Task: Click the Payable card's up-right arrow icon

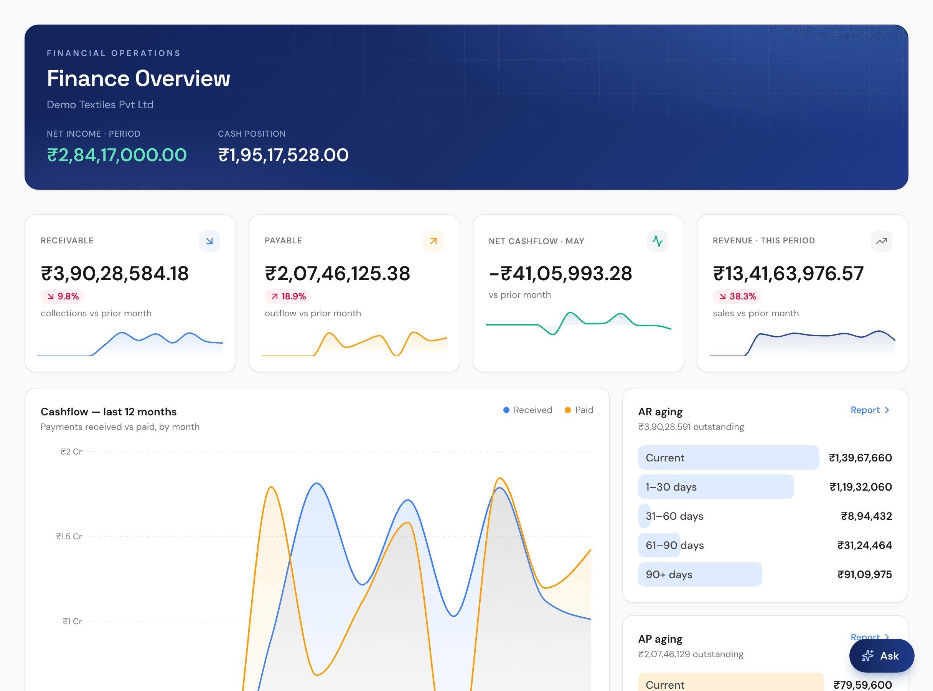Action: click(x=434, y=241)
